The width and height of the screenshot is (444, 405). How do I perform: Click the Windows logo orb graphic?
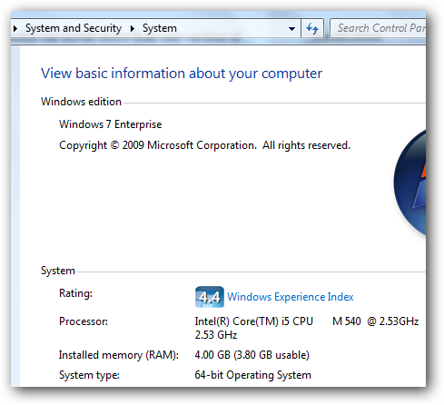pyautogui.click(x=409, y=183)
